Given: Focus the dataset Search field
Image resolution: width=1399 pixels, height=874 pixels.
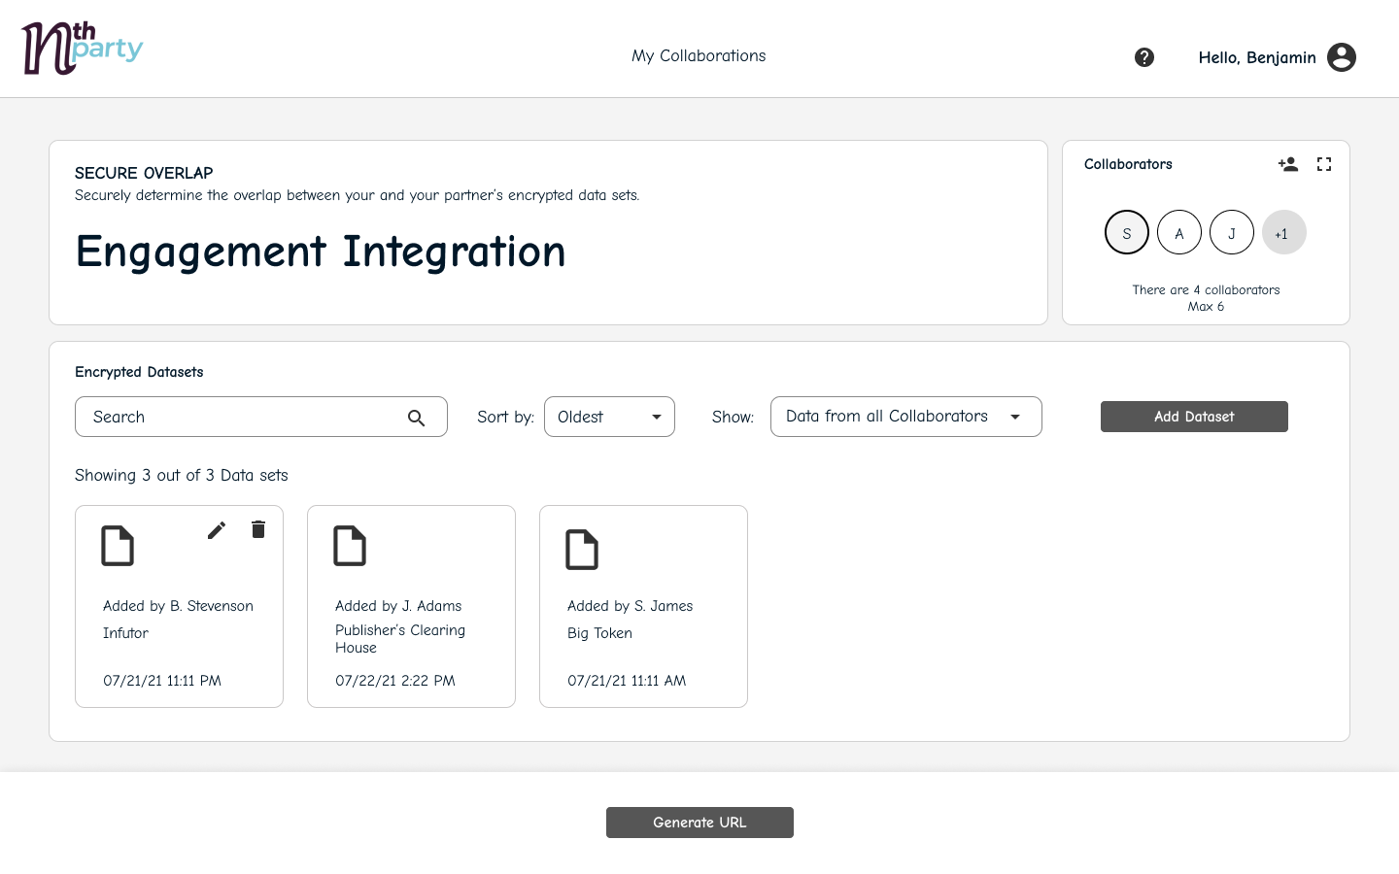Looking at the screenshot, I should click(260, 417).
